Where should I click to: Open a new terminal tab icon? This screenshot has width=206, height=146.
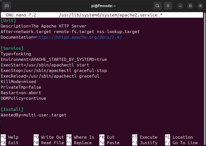[x=7, y=6]
